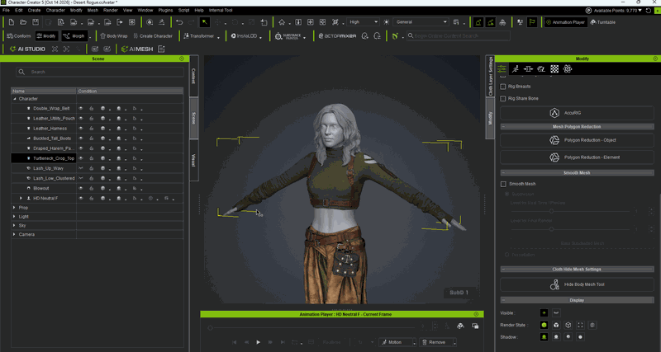
Task: Click Polygon Reduction - Element
Action: click(577, 157)
